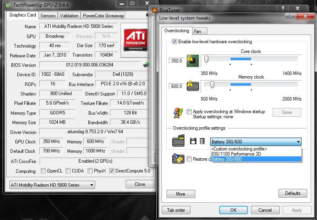The image size is (317, 220).
Task: Click the ATI CrossFire status field
Action: point(94,161)
